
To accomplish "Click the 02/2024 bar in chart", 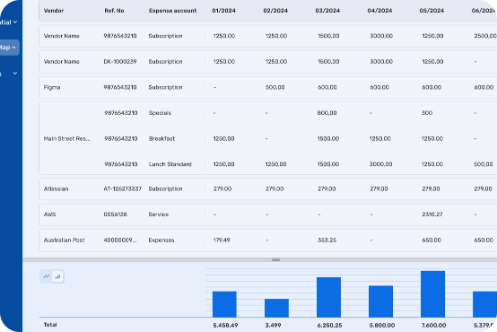I will click(276, 308).
